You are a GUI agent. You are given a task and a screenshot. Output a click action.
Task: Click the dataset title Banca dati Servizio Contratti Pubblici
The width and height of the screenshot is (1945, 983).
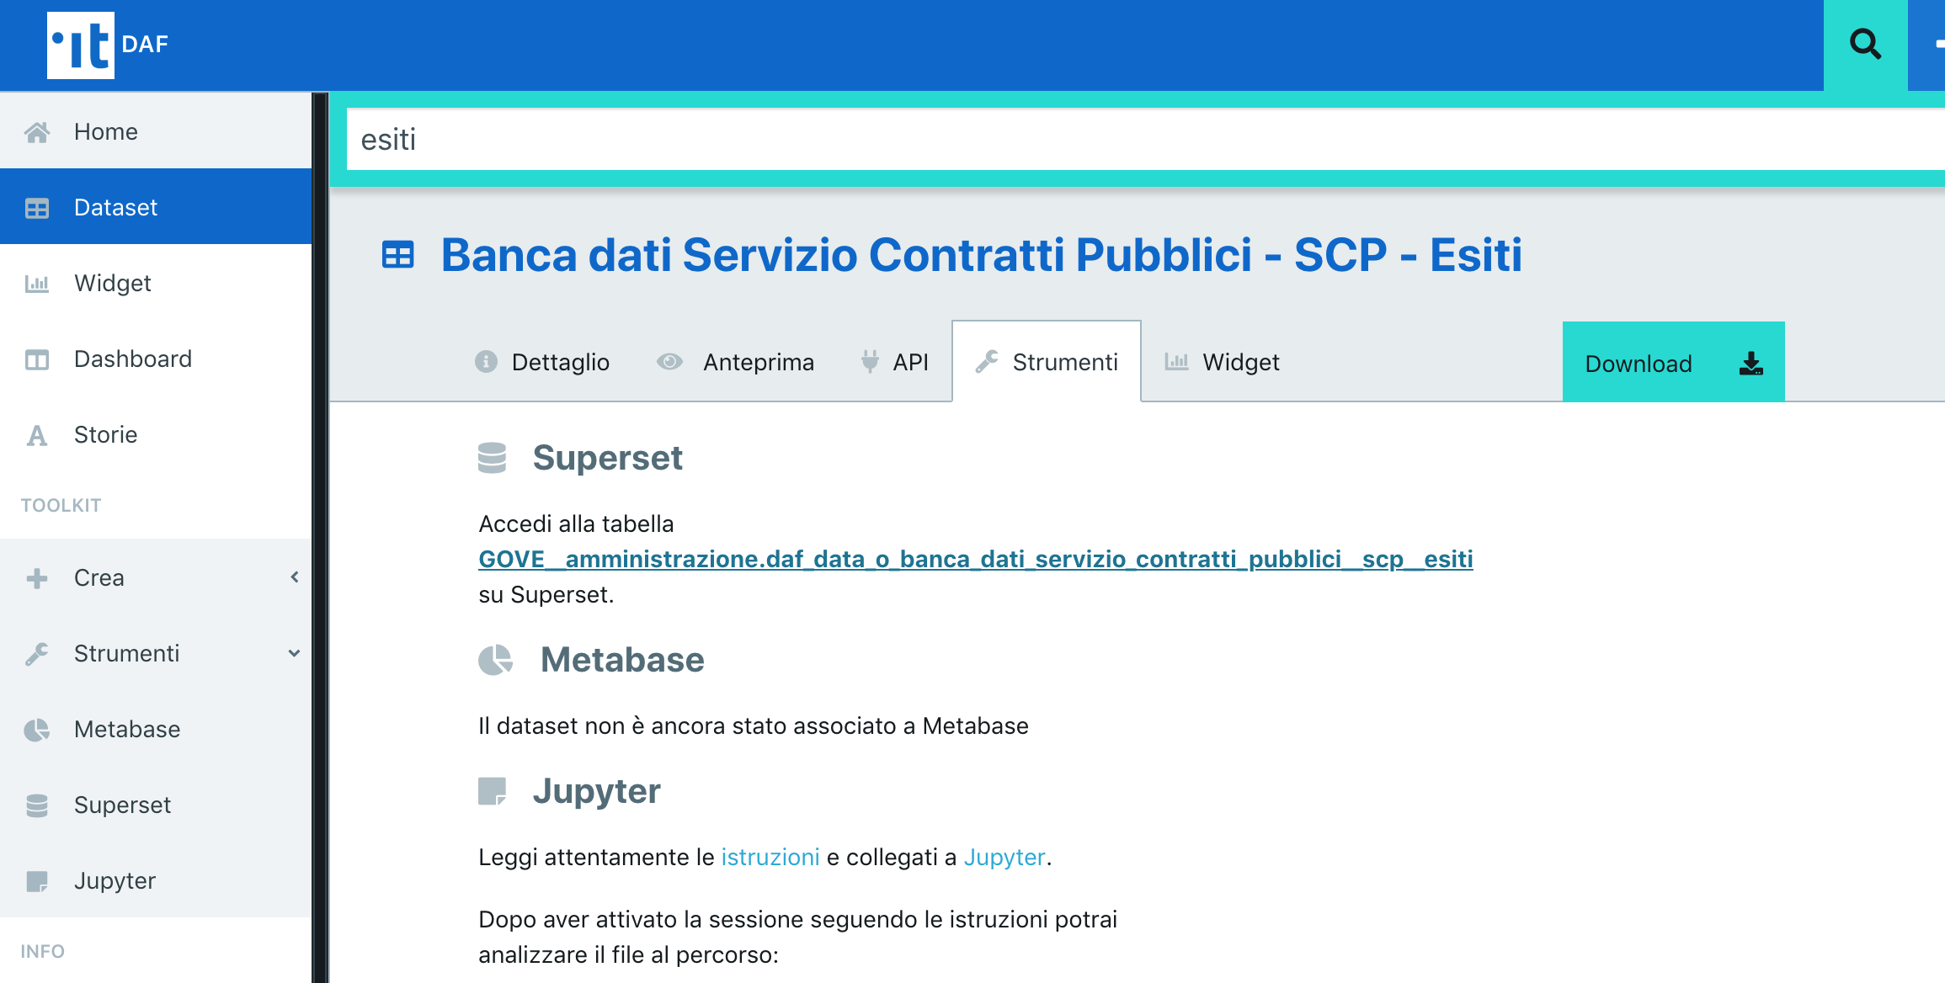(x=981, y=254)
